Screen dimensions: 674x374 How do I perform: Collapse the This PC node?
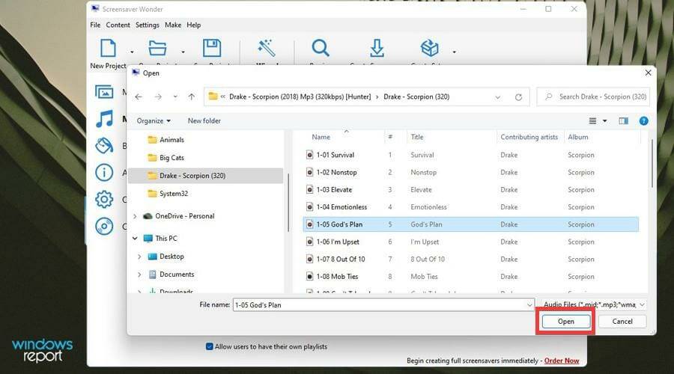tap(135, 239)
